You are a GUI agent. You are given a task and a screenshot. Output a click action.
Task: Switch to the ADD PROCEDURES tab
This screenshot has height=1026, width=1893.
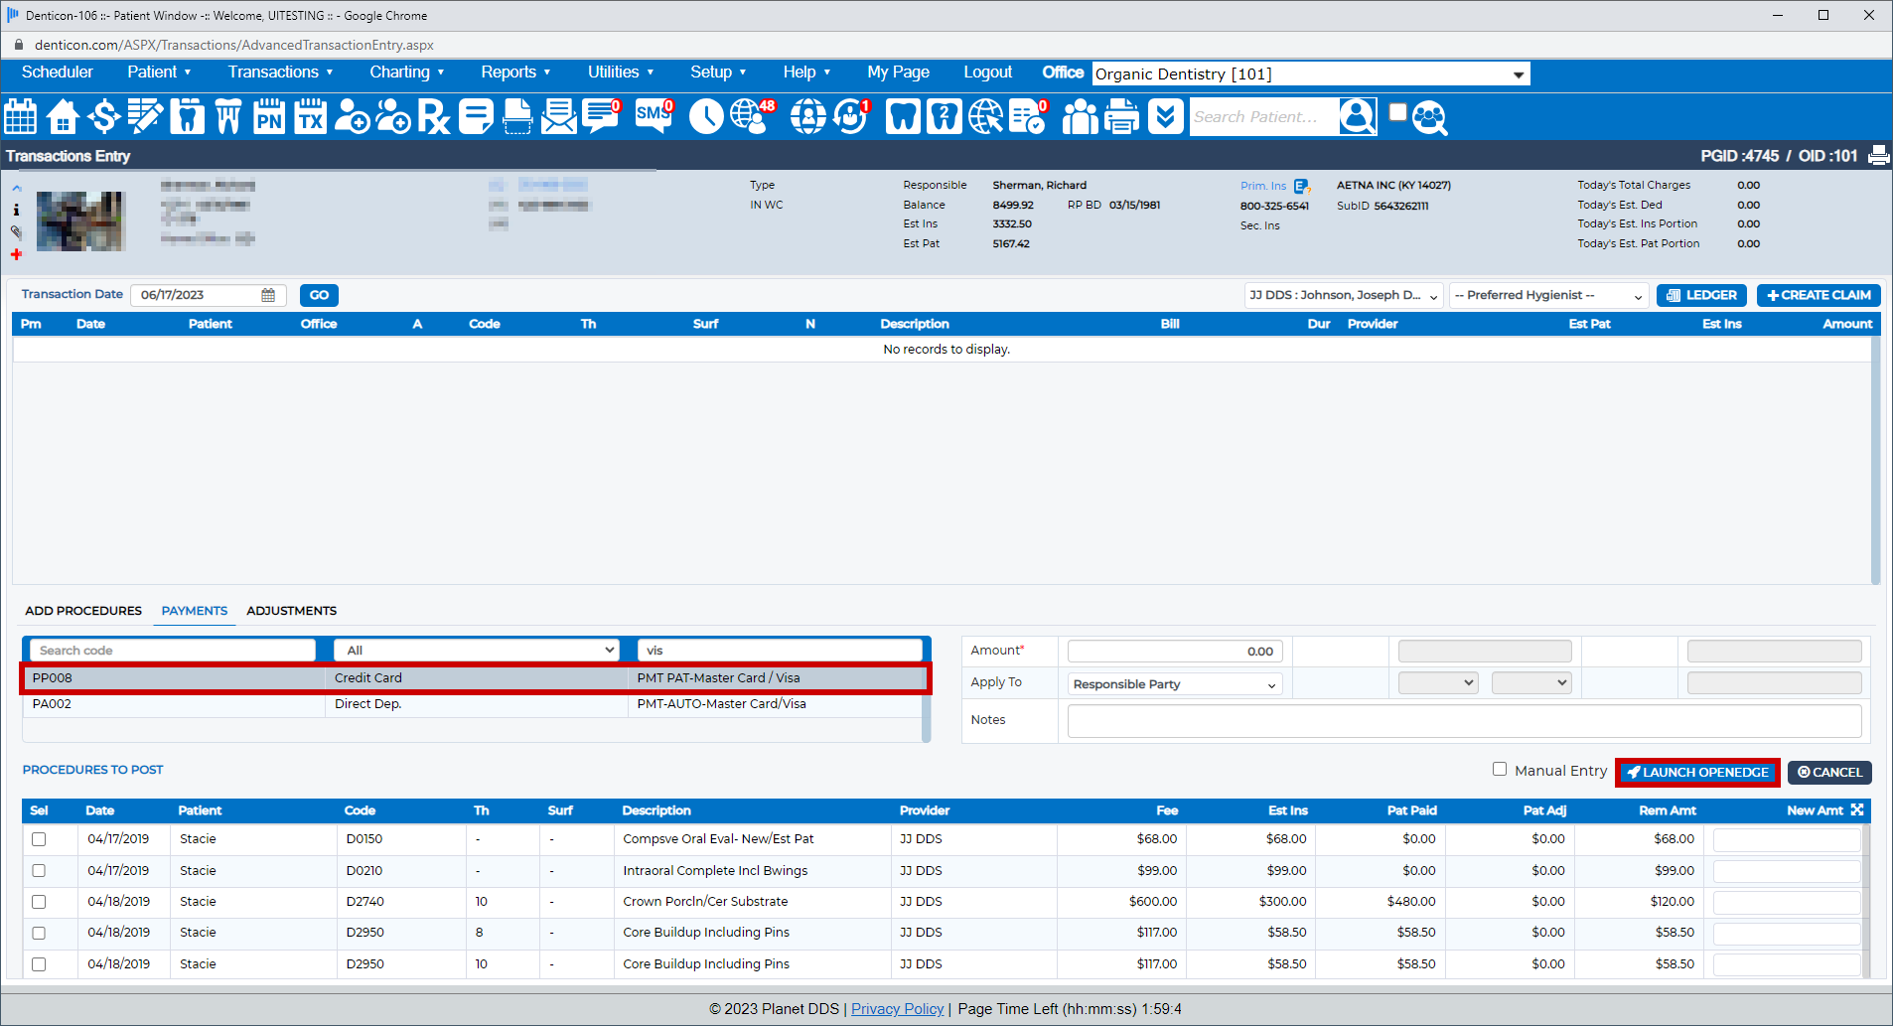pyautogui.click(x=83, y=611)
